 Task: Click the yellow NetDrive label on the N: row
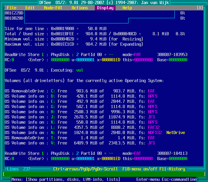point(176,133)
